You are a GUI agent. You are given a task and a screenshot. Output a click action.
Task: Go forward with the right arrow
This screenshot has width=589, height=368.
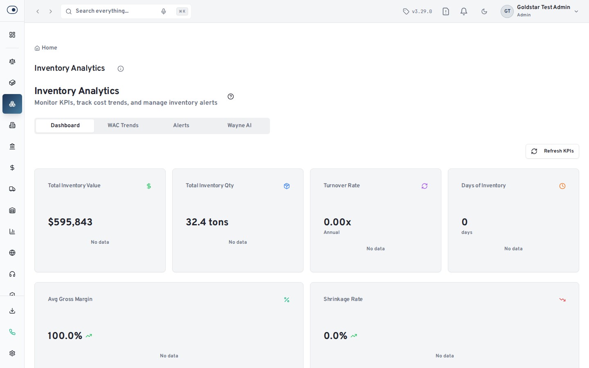(51, 11)
